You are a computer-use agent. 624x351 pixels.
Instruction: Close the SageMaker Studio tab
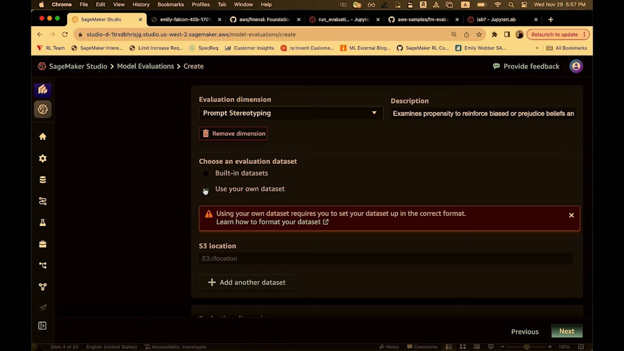point(140,20)
